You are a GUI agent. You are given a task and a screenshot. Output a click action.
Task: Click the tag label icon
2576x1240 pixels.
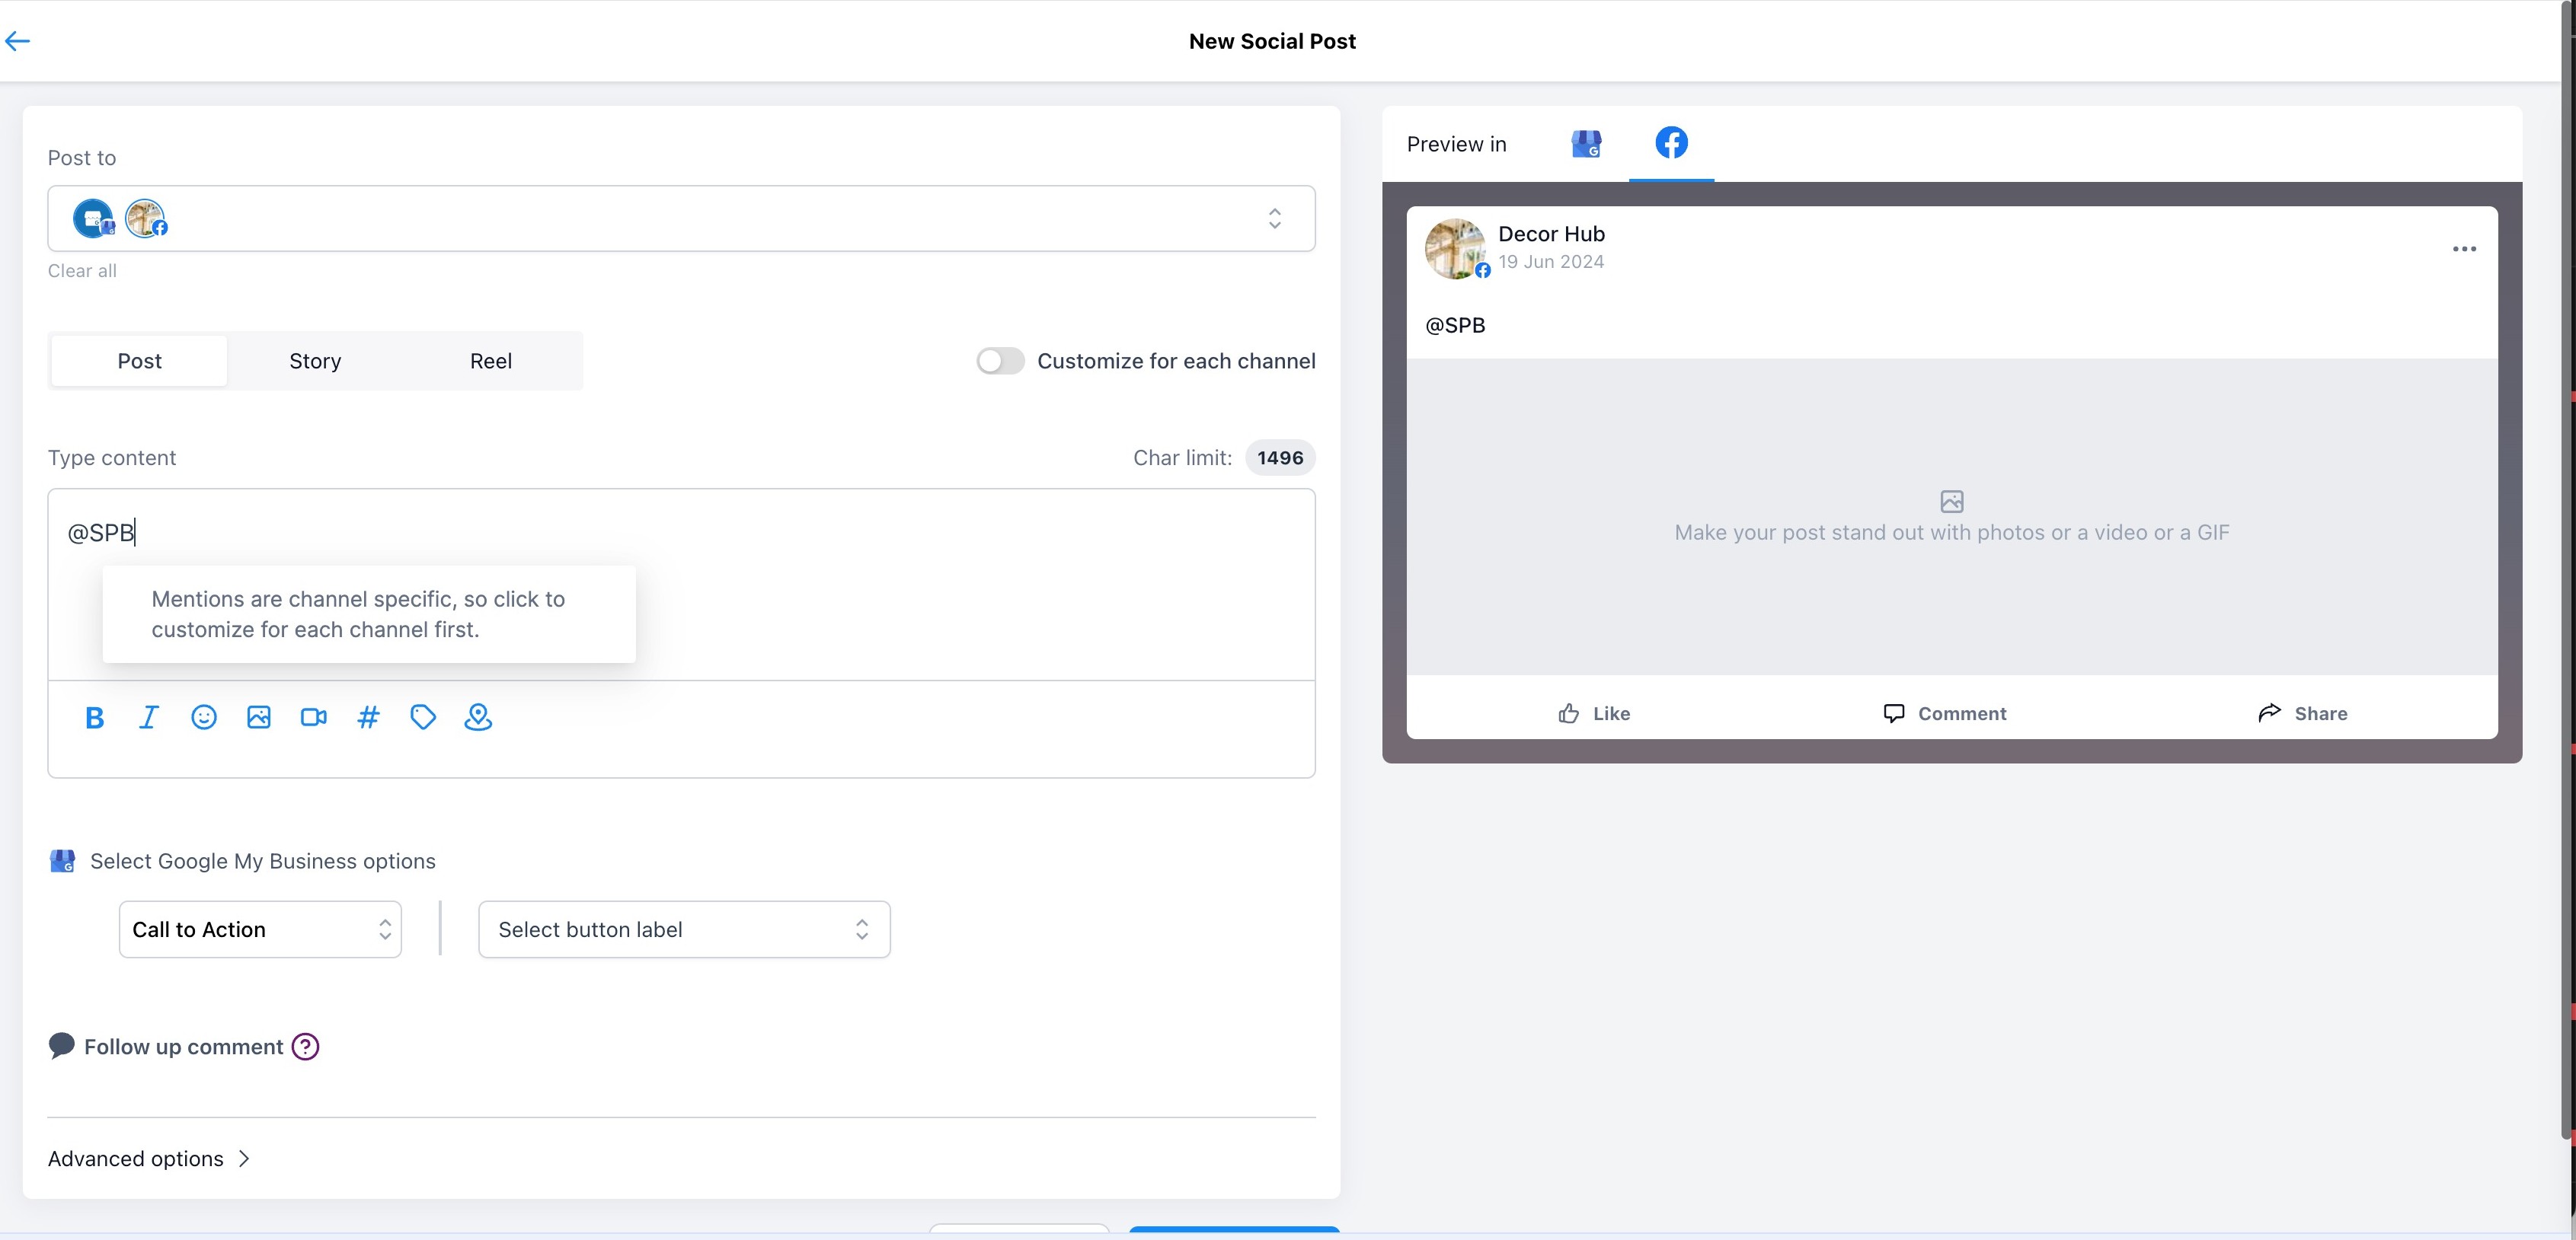coord(423,717)
